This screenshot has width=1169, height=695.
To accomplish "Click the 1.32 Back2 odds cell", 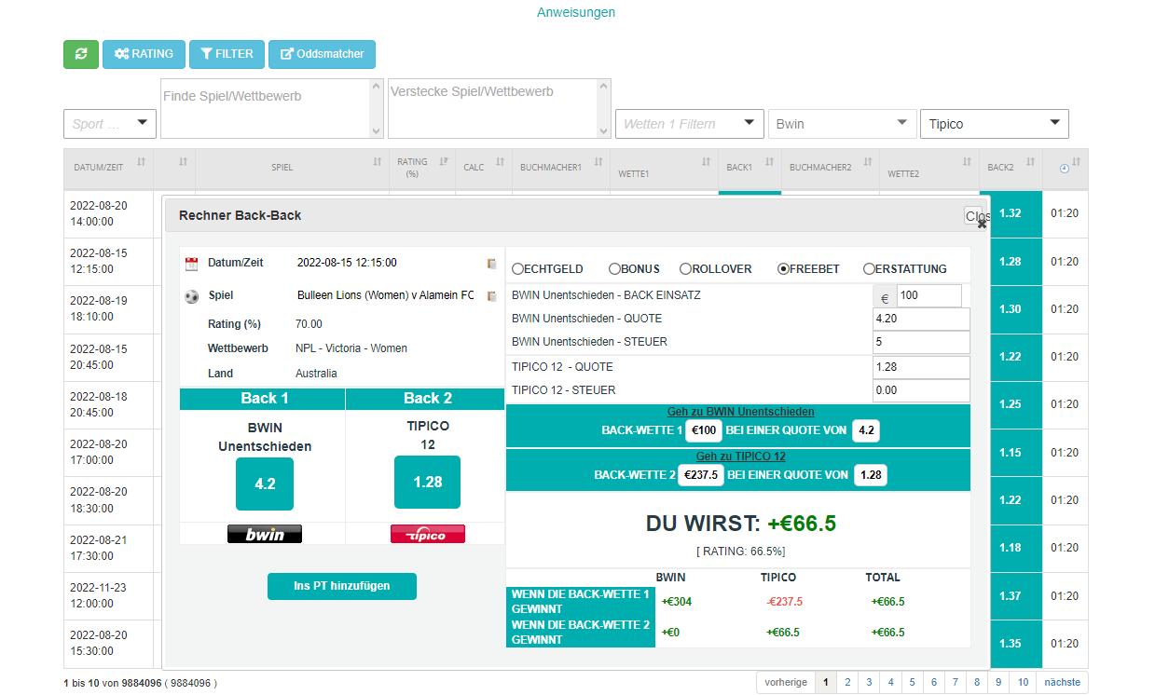I will (1011, 213).
